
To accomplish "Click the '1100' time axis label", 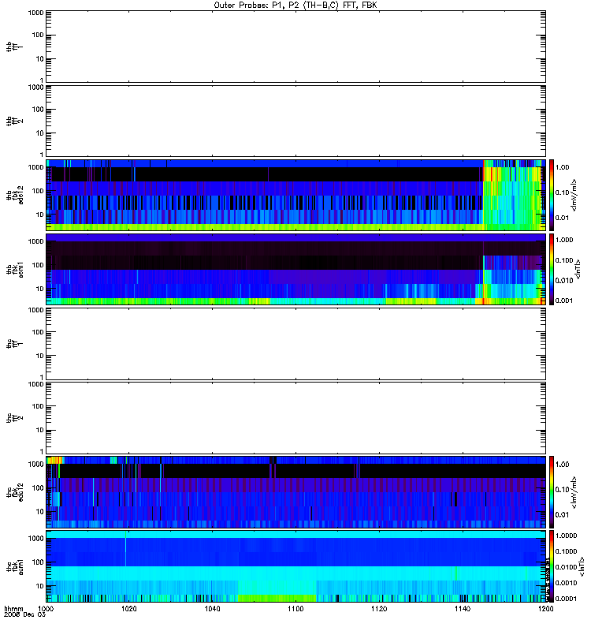I will (x=295, y=609).
